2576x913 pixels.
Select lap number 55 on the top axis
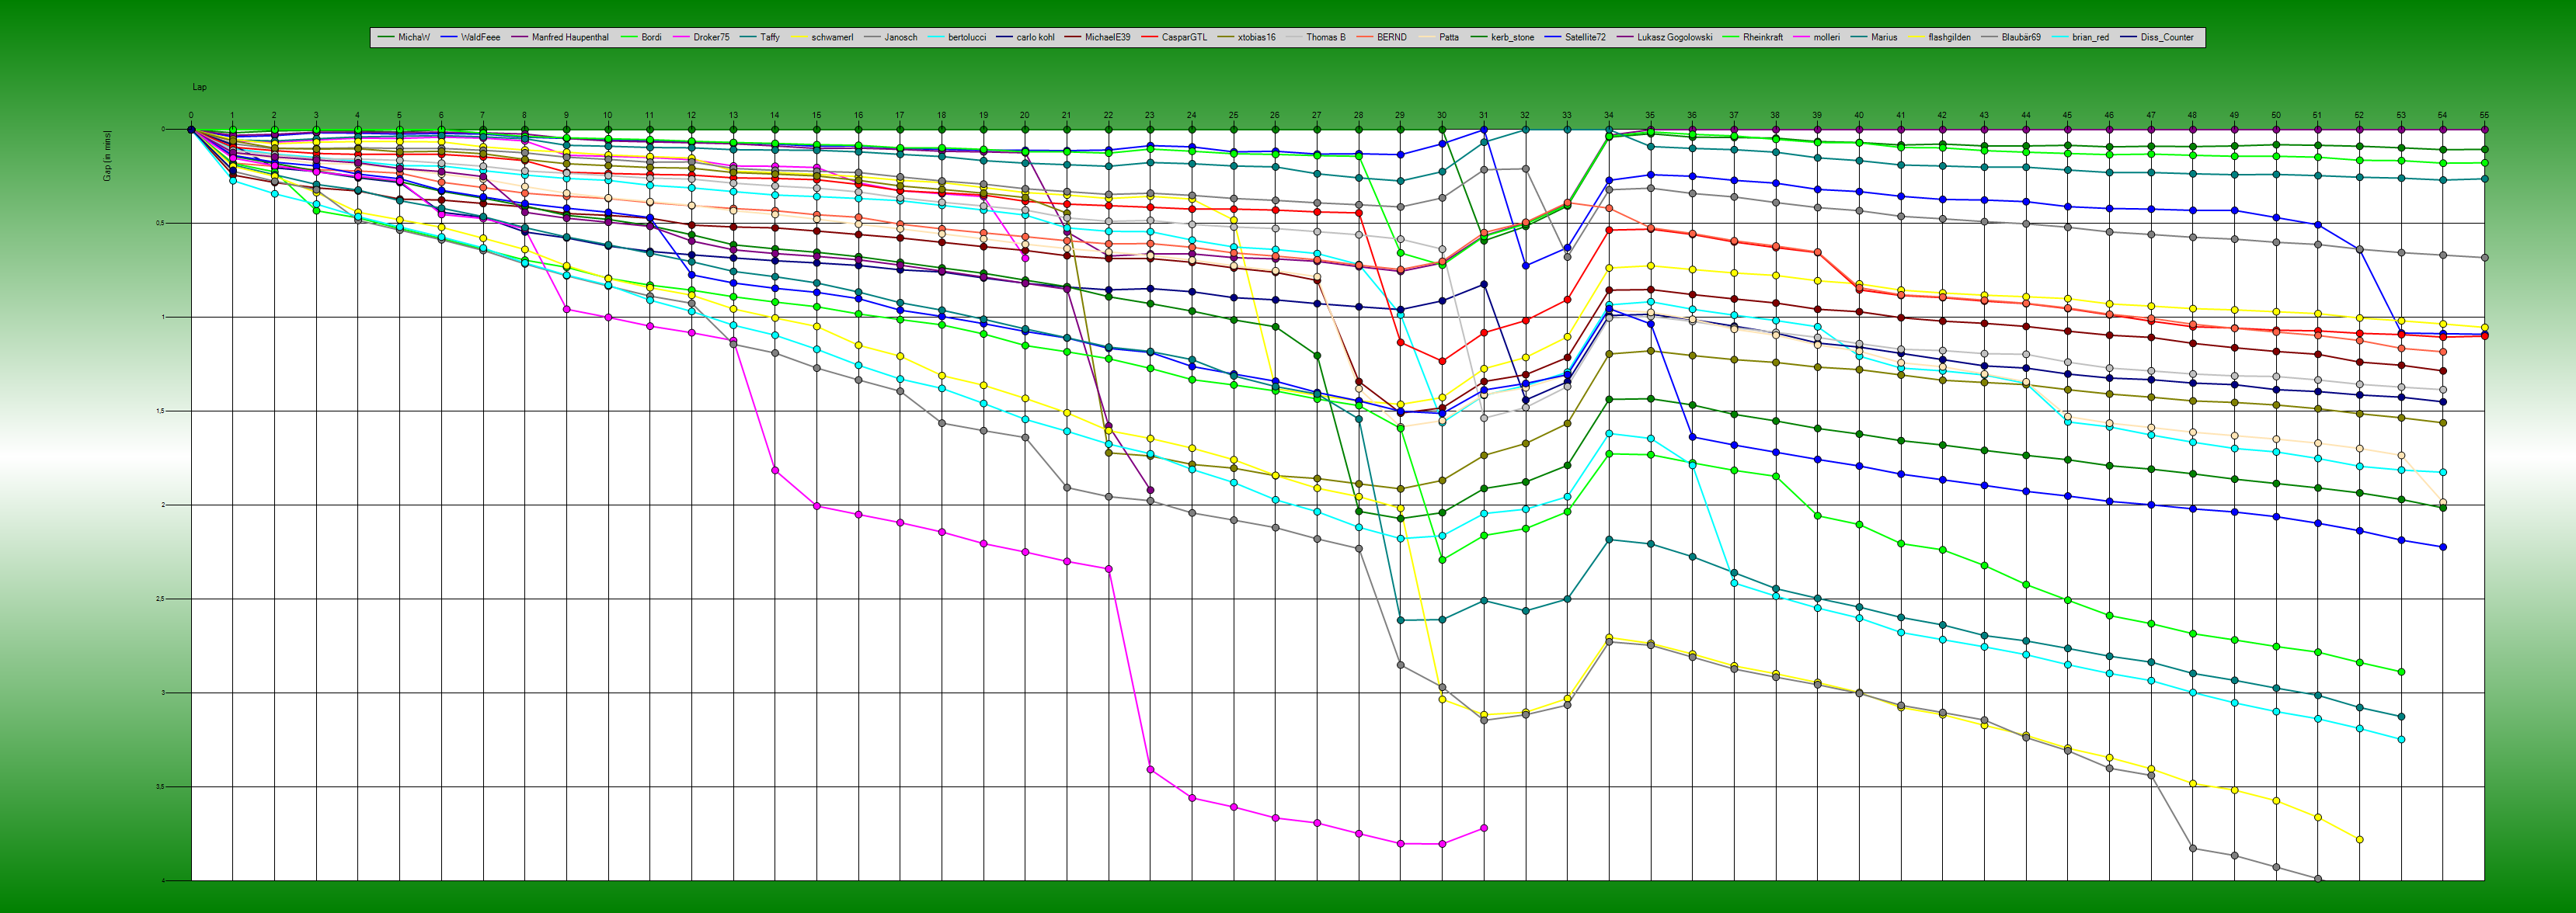coord(2484,115)
